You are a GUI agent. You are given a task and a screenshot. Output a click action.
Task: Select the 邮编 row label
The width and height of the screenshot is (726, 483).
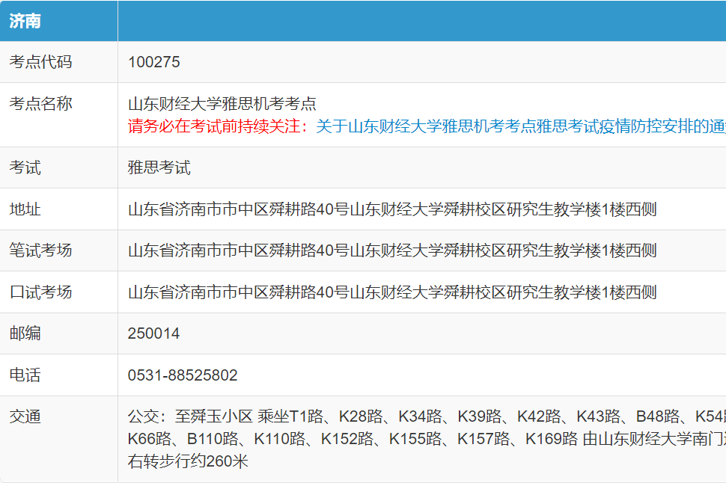pyautogui.click(x=25, y=333)
